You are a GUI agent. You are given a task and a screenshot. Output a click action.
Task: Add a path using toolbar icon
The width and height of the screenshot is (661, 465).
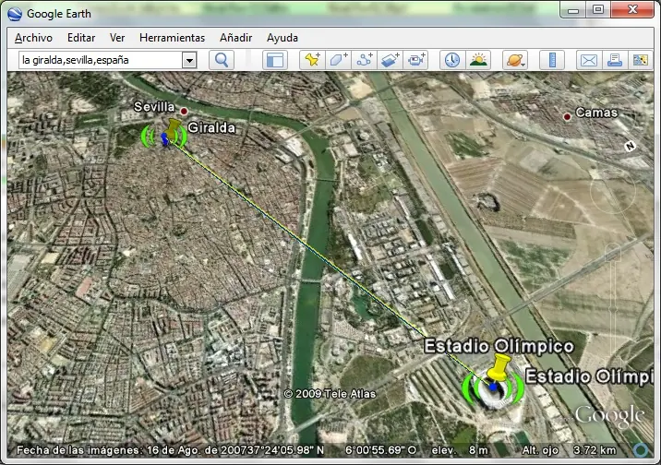click(365, 60)
